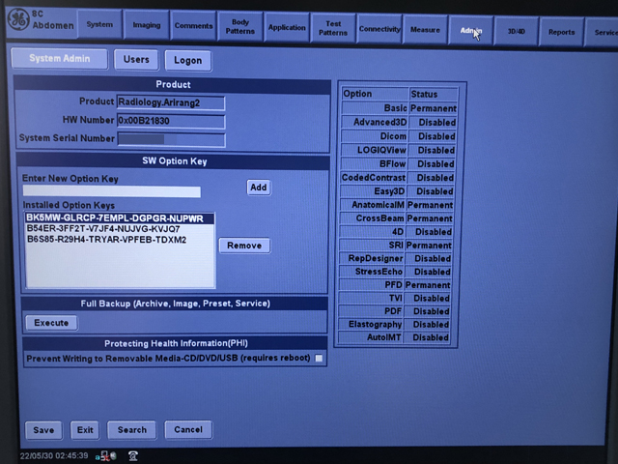Click the System Serial Number field

(172, 139)
